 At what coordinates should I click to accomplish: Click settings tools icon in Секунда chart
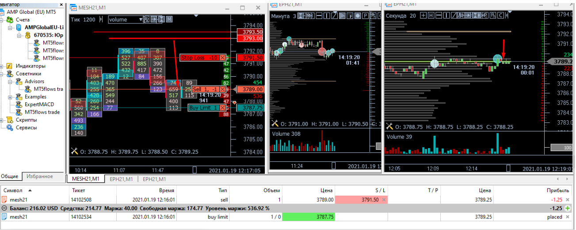pos(389,126)
